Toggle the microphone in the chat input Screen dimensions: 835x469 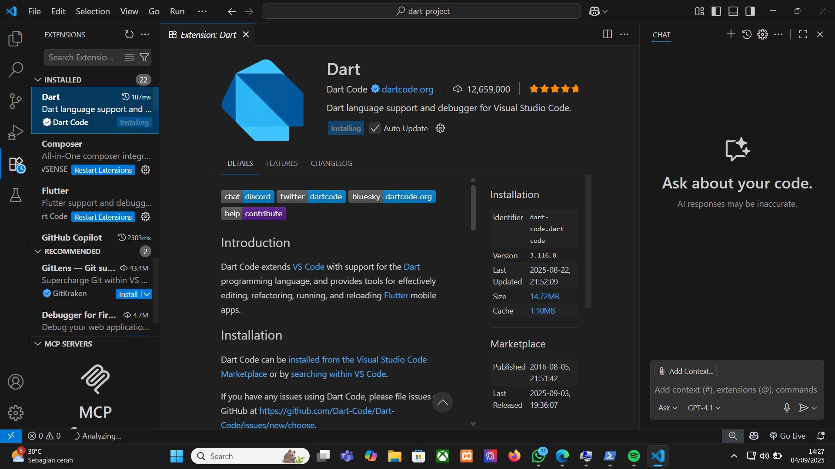(x=786, y=408)
